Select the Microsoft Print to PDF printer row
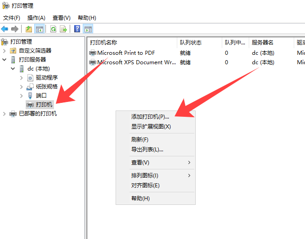The height and width of the screenshot is (239, 305). point(126,53)
